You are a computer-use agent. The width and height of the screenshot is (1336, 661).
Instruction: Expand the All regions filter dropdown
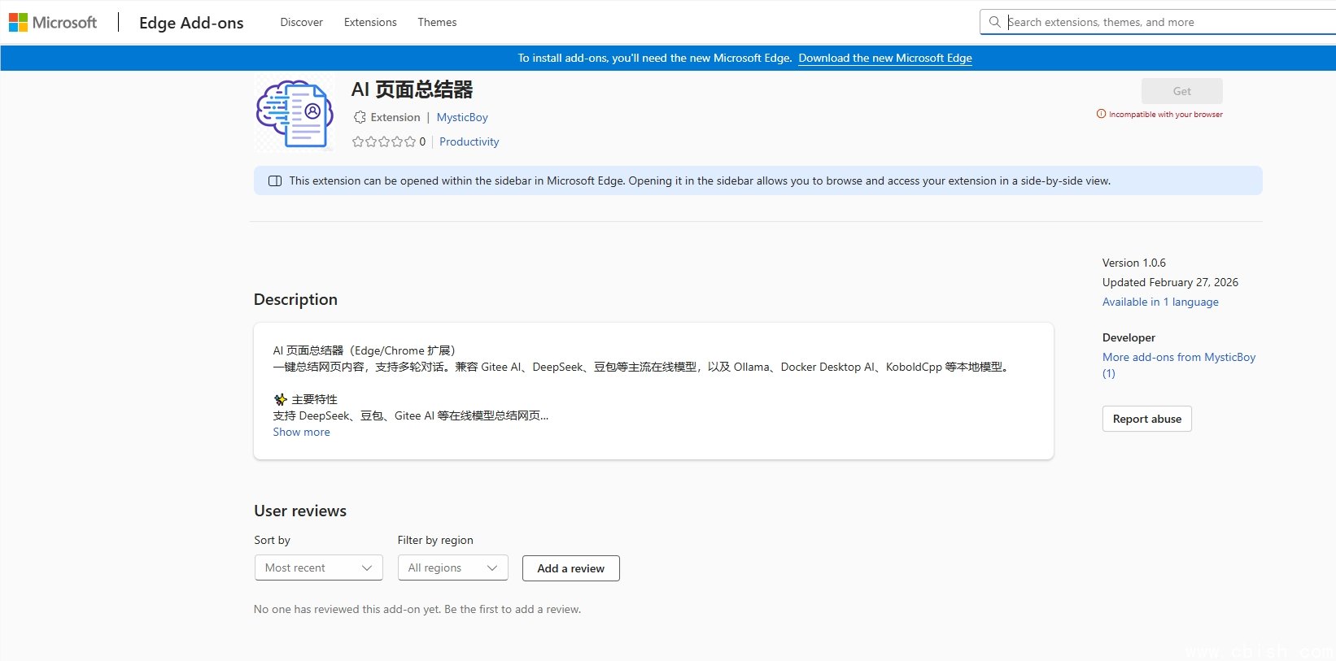coord(452,568)
